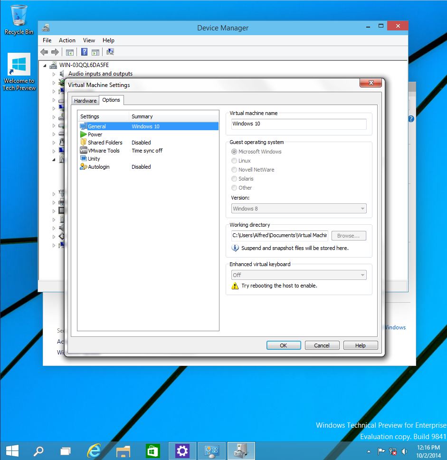
Task: Select the Audio inputs and outputs tree label
Action: (x=100, y=74)
